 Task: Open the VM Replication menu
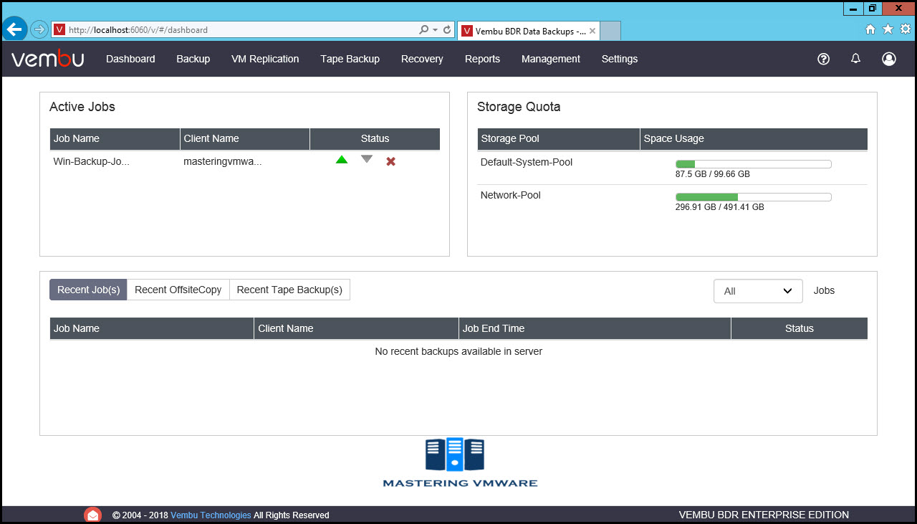265,59
